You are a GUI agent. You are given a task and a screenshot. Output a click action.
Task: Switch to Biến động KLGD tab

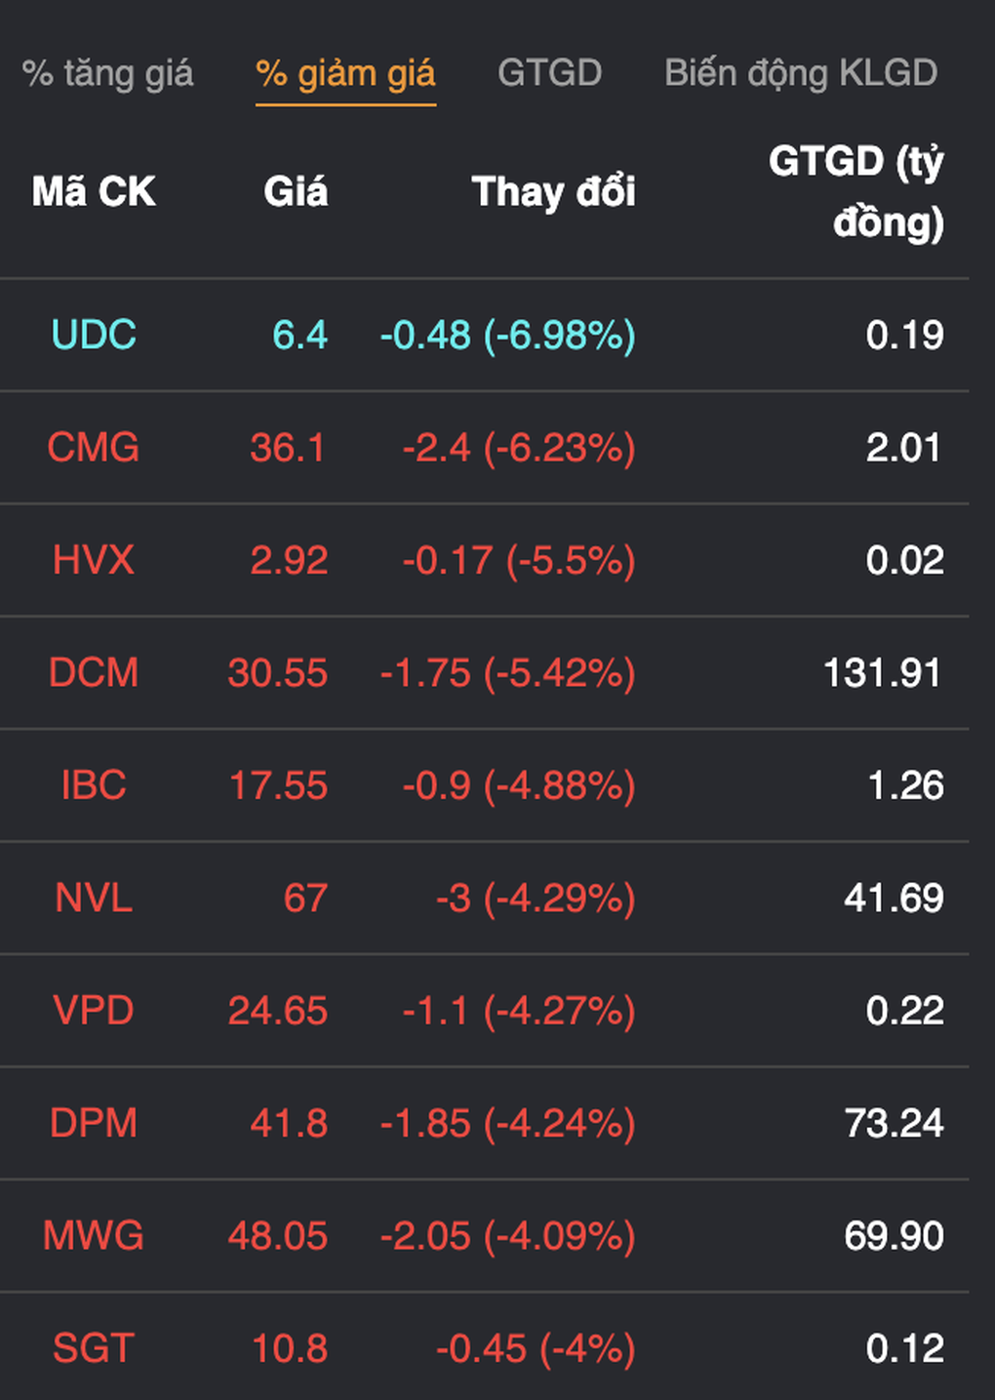[800, 73]
